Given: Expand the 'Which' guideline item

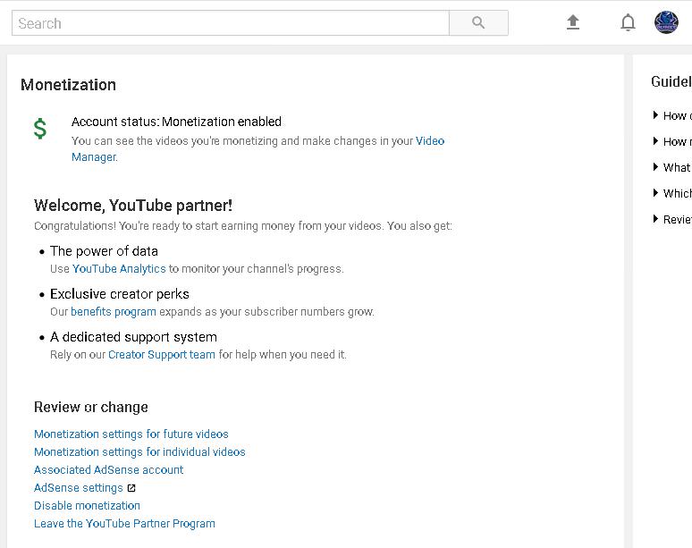Looking at the screenshot, I should click(x=672, y=193).
